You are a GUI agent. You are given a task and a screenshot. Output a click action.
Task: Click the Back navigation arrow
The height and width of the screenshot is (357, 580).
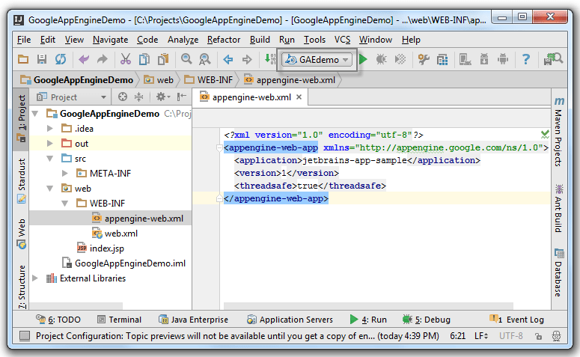[228, 59]
